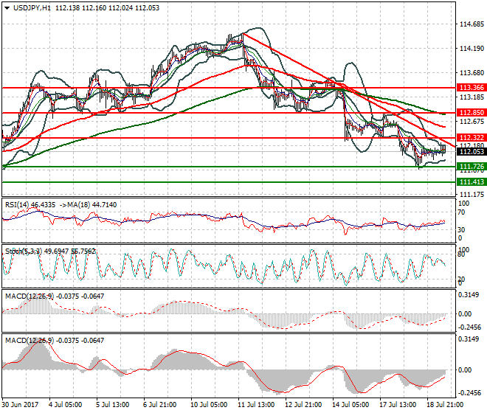
Task: Select the 111.413 green support level label
Action: [472, 182]
